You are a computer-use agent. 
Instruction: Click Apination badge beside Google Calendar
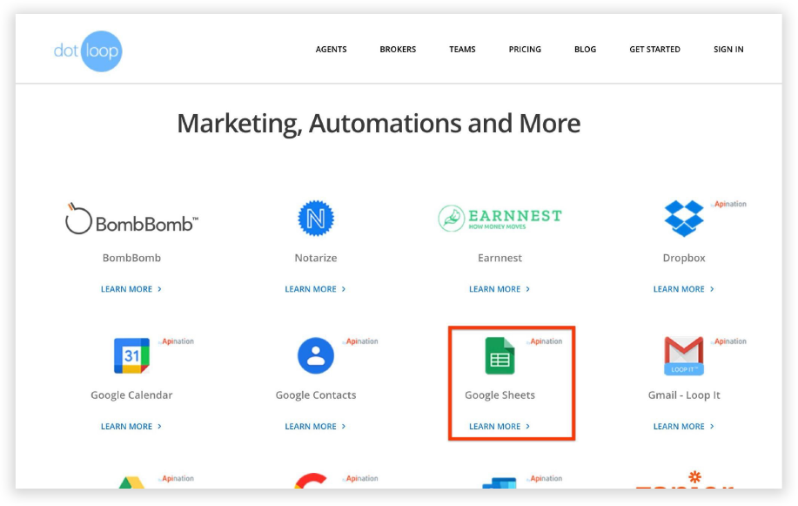click(176, 341)
